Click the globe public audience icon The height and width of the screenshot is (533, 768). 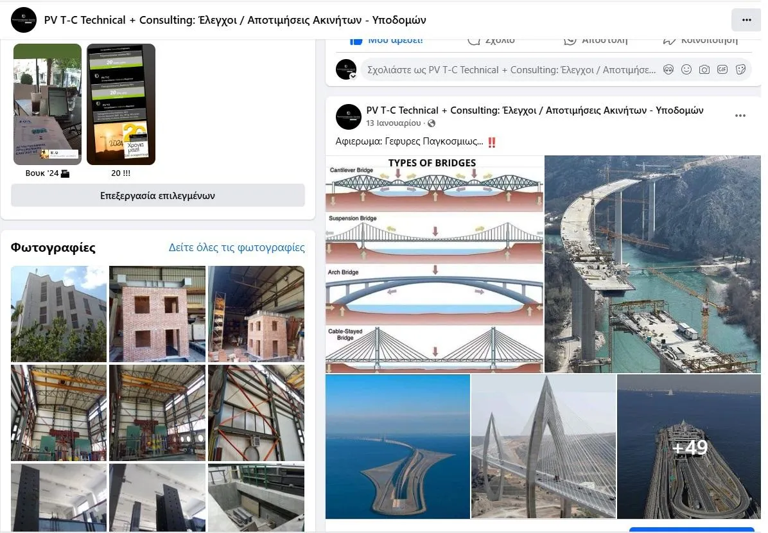[x=431, y=123]
